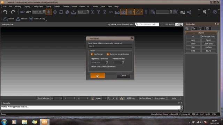Click Sound button in RollupBar Objects
The image size is (223, 125).
point(208,51)
